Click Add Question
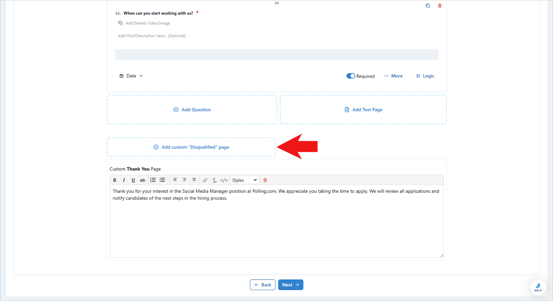Screen dimensions: 553x301 (x=192, y=110)
